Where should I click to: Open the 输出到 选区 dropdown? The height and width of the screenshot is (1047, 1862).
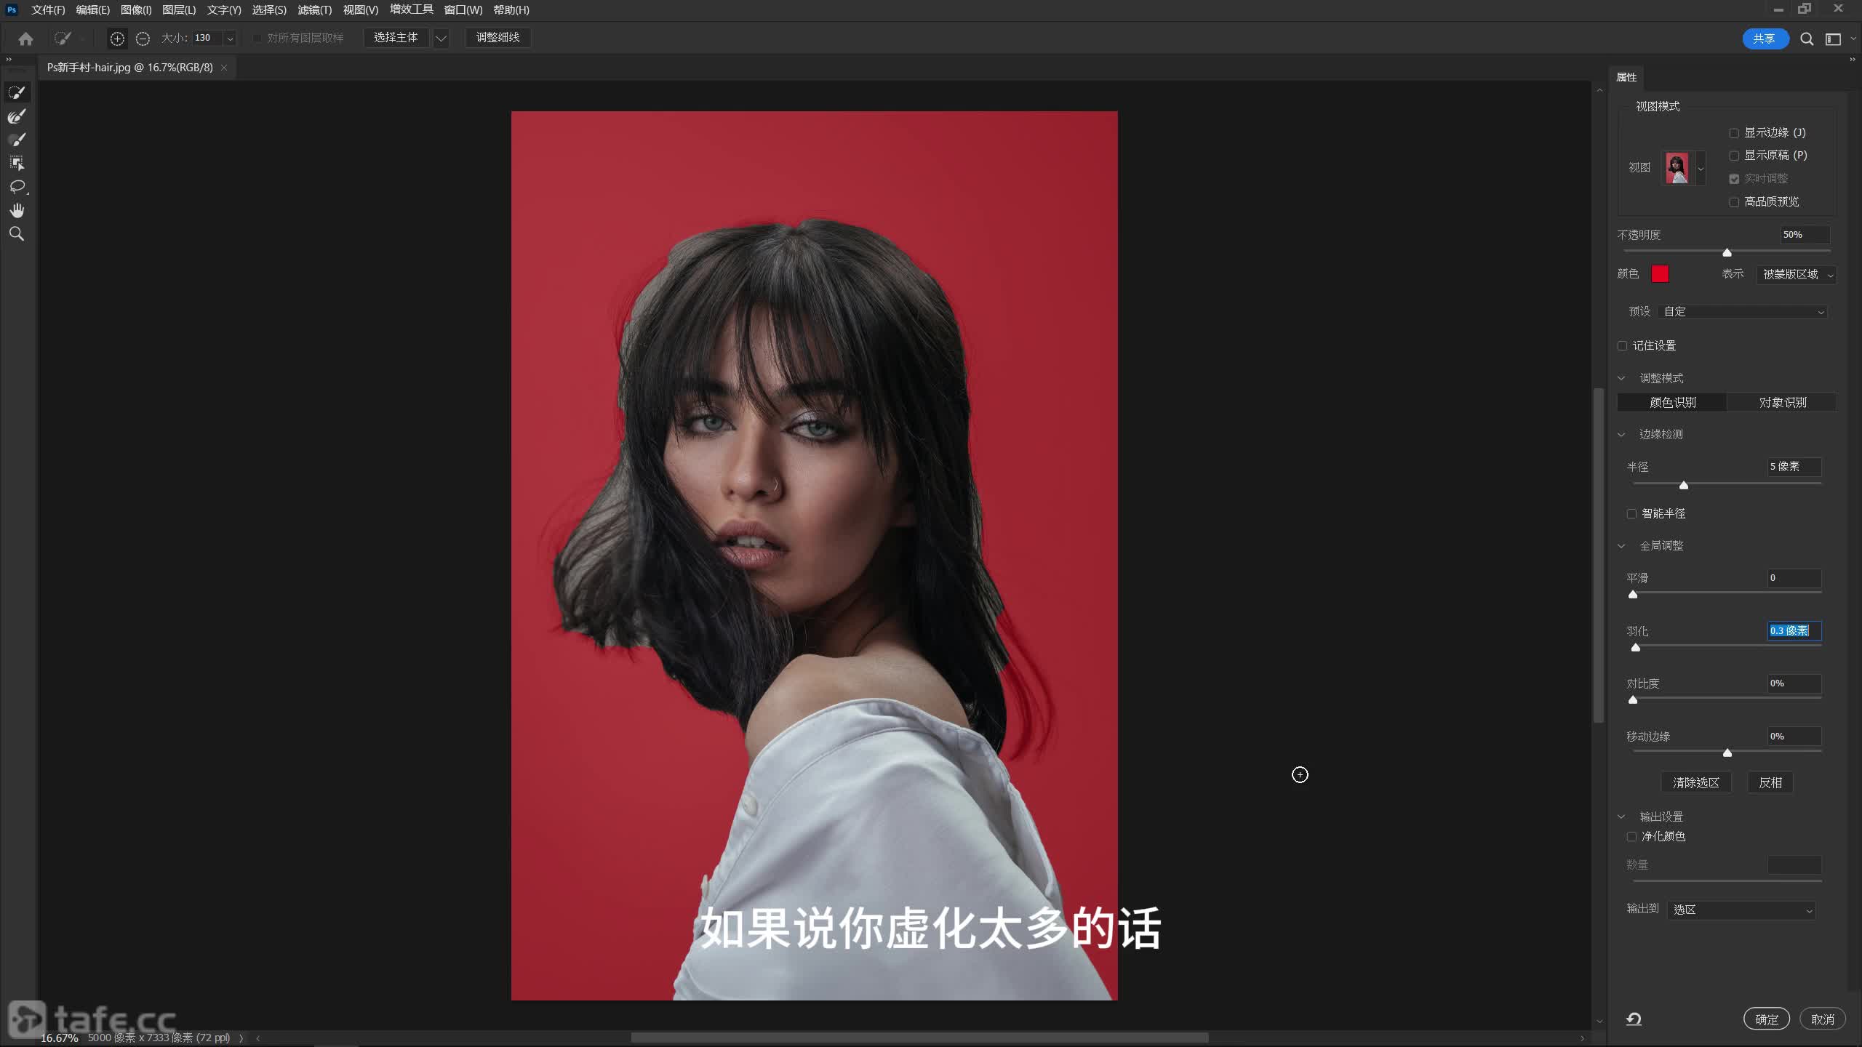(1741, 910)
